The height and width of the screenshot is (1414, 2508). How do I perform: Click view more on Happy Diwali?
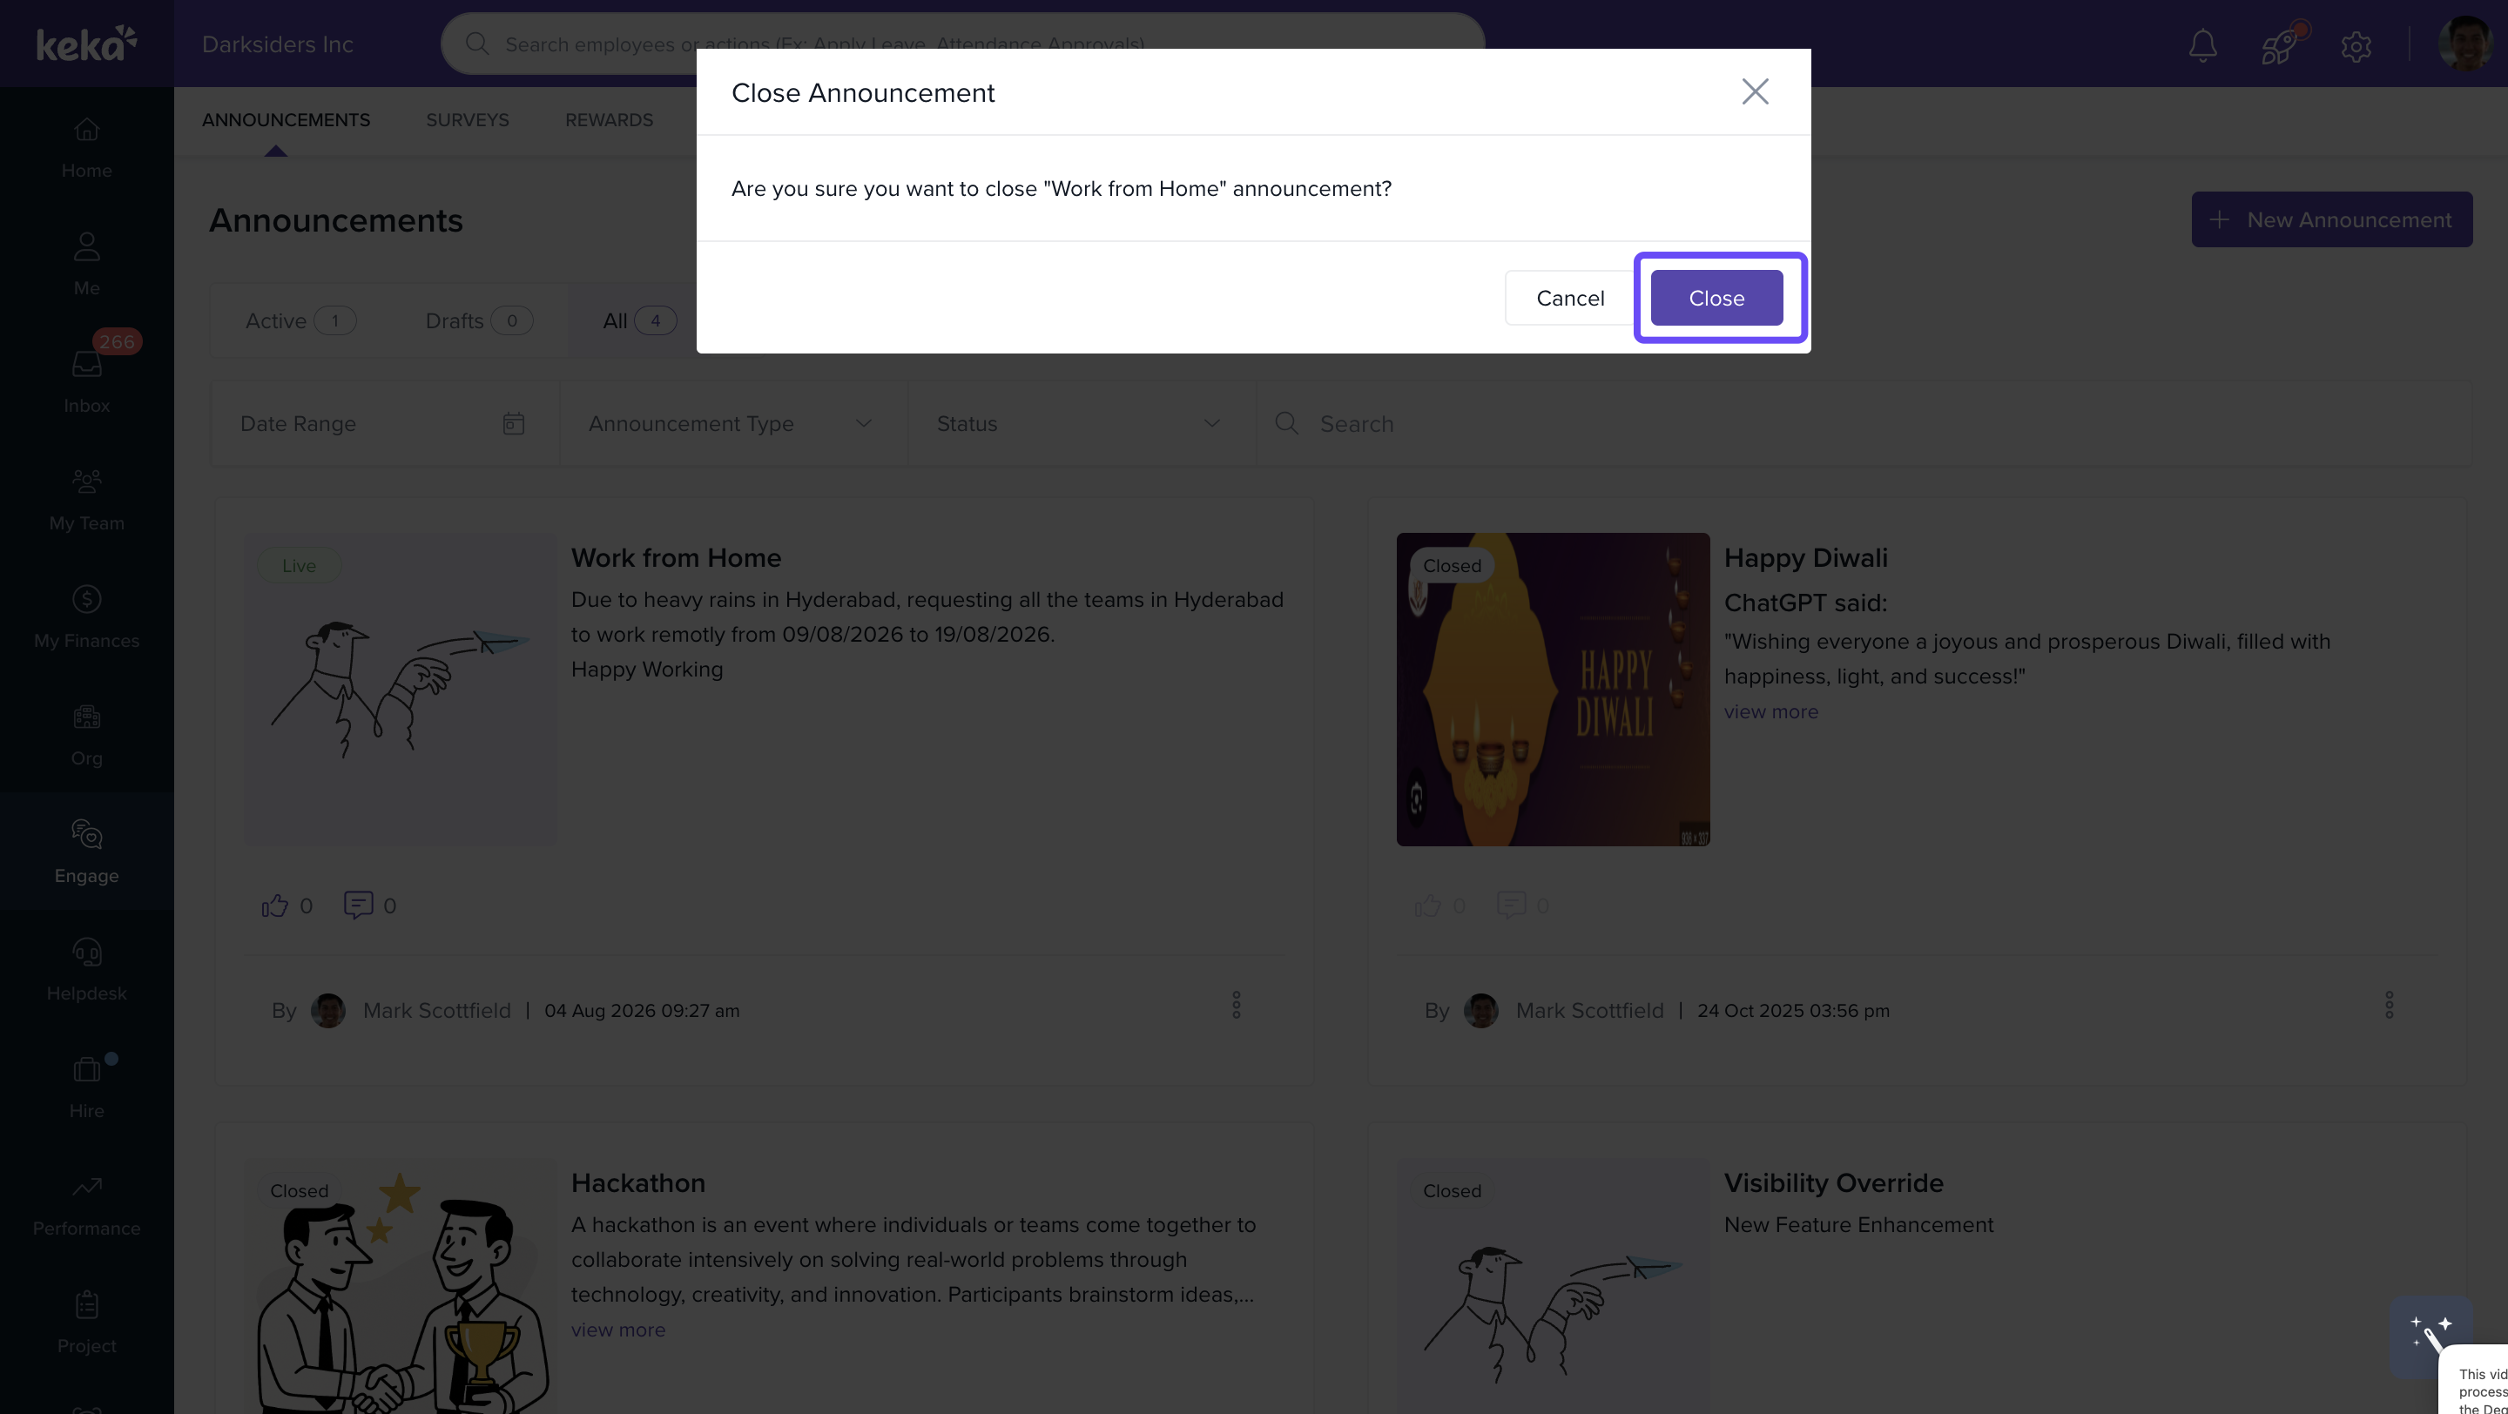point(1771,711)
